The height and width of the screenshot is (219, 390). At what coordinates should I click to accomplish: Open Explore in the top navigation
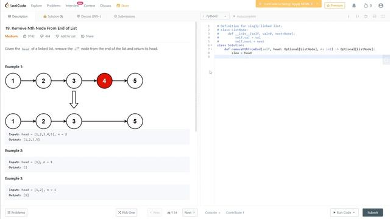tap(37, 5)
